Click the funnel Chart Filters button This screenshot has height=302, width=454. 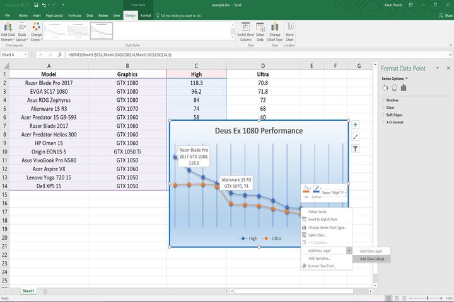tap(355, 149)
